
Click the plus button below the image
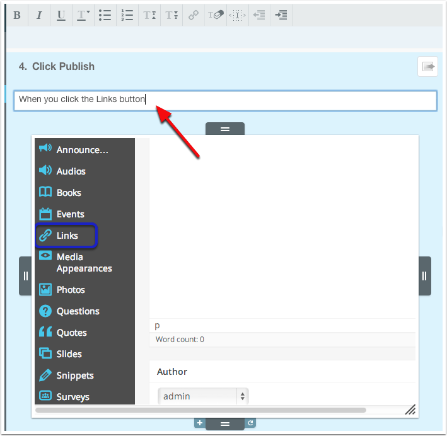[199, 423]
